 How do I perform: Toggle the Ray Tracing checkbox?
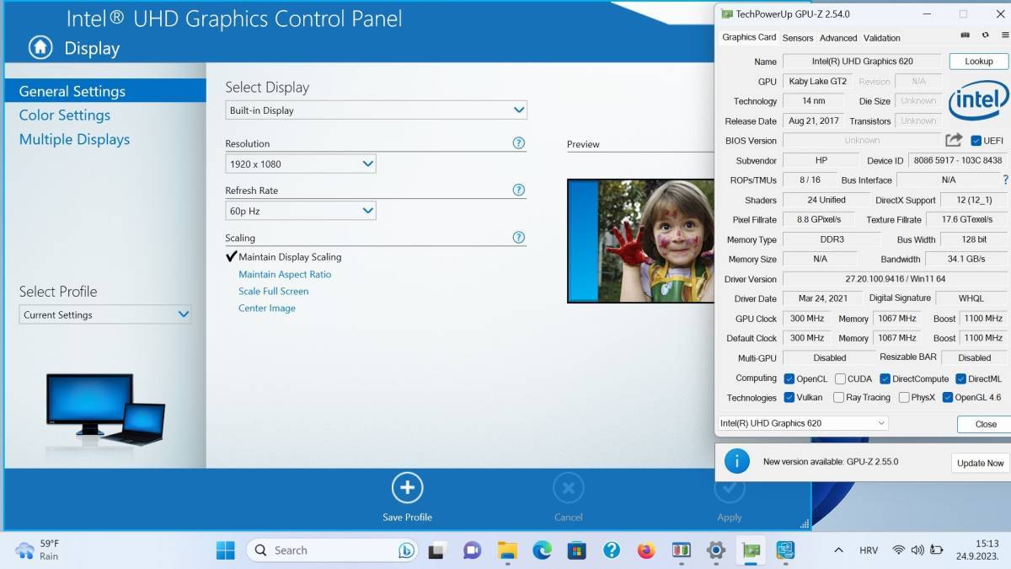point(839,397)
